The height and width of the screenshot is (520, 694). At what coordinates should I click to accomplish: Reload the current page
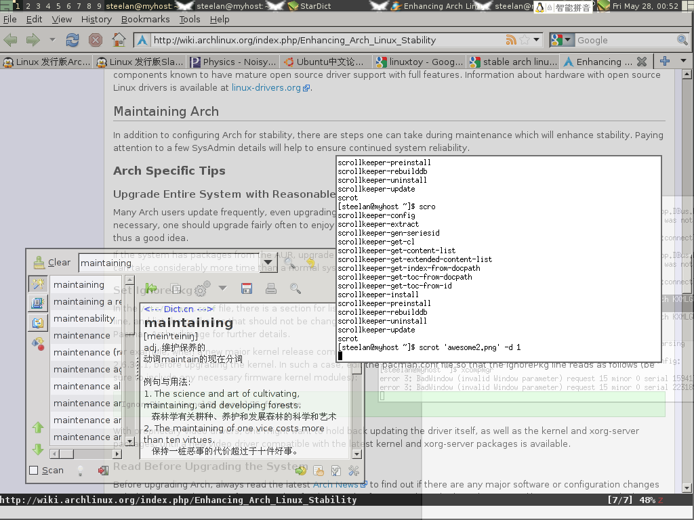pos(72,40)
